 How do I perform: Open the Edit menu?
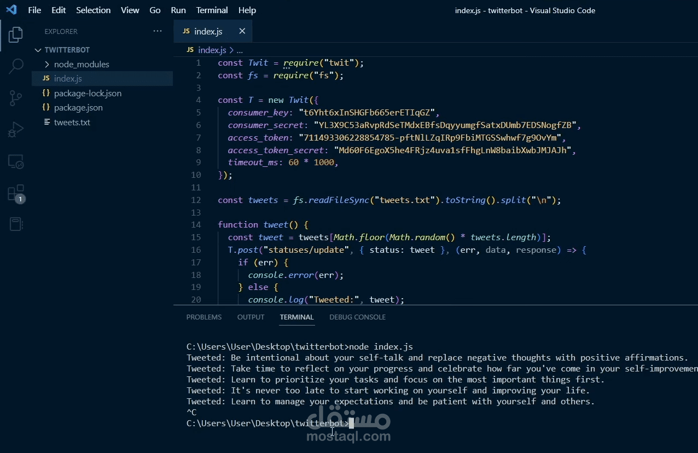coord(59,10)
